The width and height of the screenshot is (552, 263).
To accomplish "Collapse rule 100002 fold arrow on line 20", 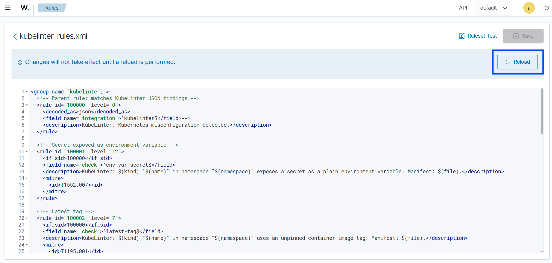I will click(27, 218).
